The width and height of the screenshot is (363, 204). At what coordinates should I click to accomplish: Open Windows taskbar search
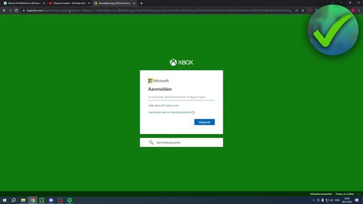pyautogui.click(x=14, y=200)
